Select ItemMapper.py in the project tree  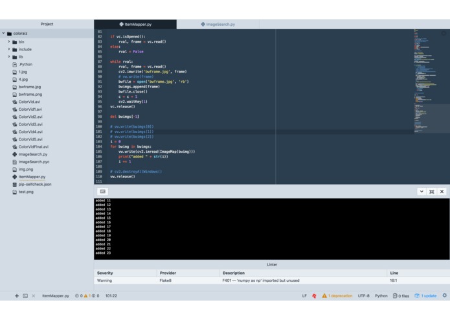click(32, 177)
